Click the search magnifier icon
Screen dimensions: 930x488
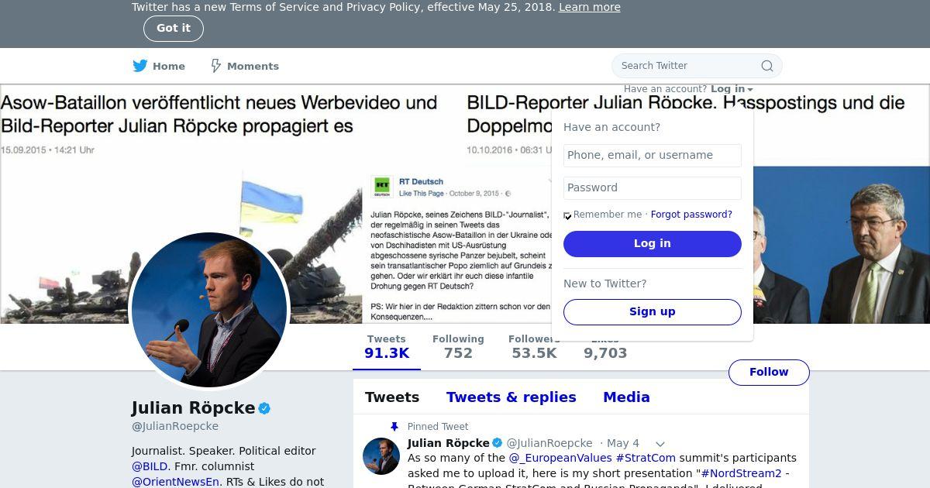point(767,66)
